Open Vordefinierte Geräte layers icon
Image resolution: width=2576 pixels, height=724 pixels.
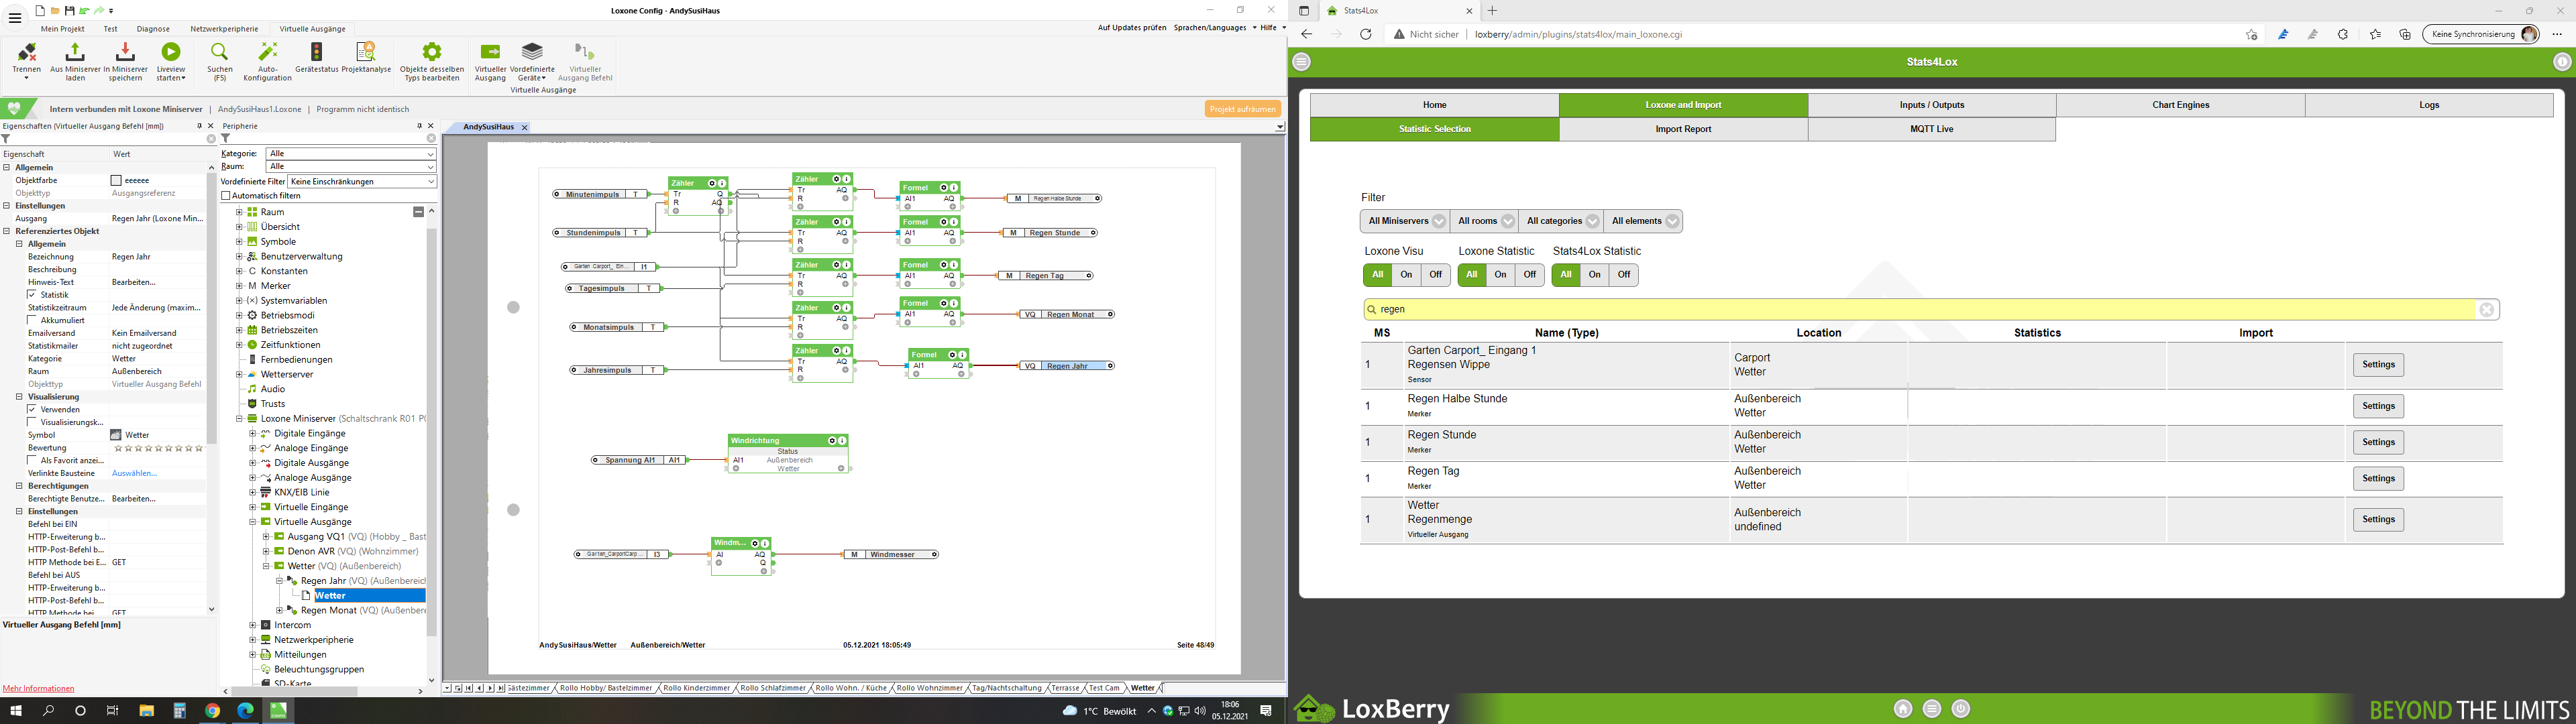click(x=532, y=51)
